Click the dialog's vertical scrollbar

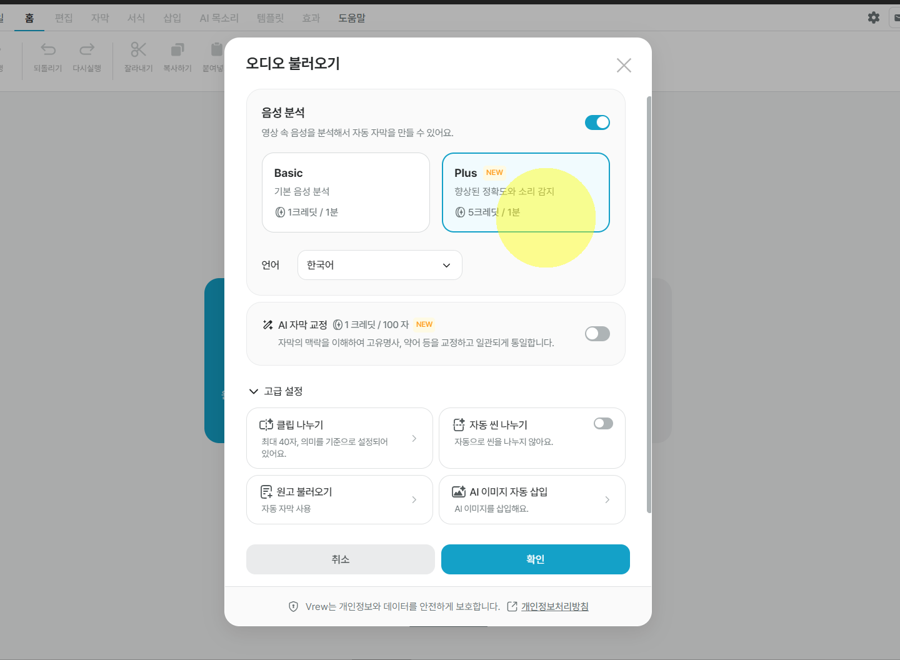[x=649, y=305]
